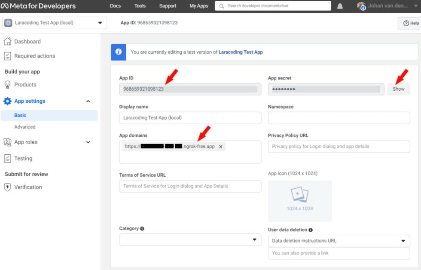Click the Johan van den account name

coord(388,6)
